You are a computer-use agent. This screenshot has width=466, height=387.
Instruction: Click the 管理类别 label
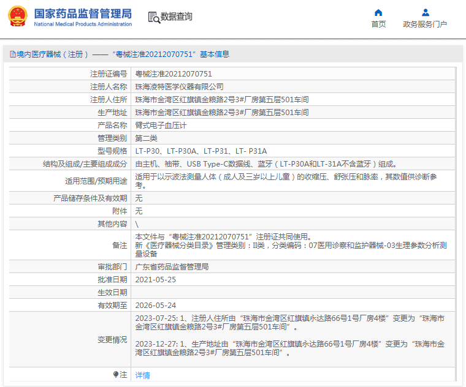tap(112, 138)
